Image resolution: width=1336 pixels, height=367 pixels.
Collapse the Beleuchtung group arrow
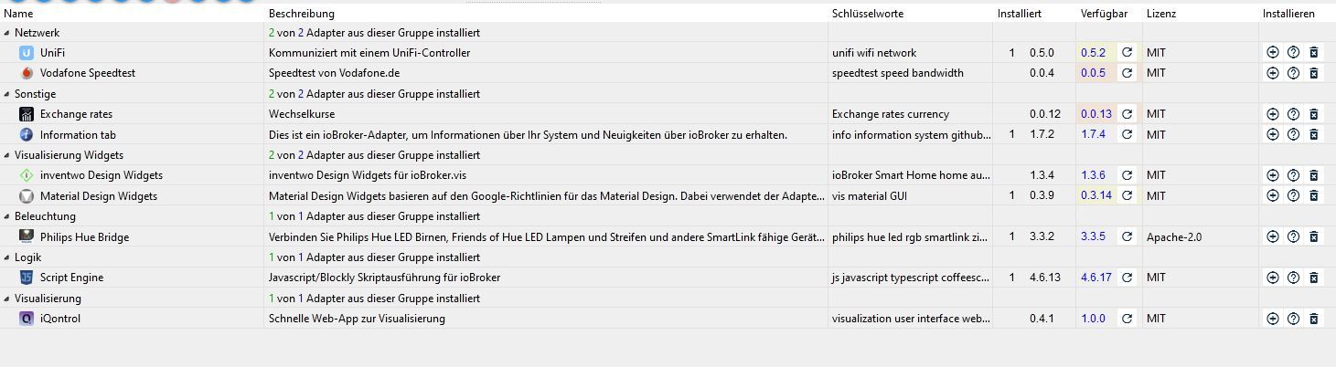tap(7, 216)
